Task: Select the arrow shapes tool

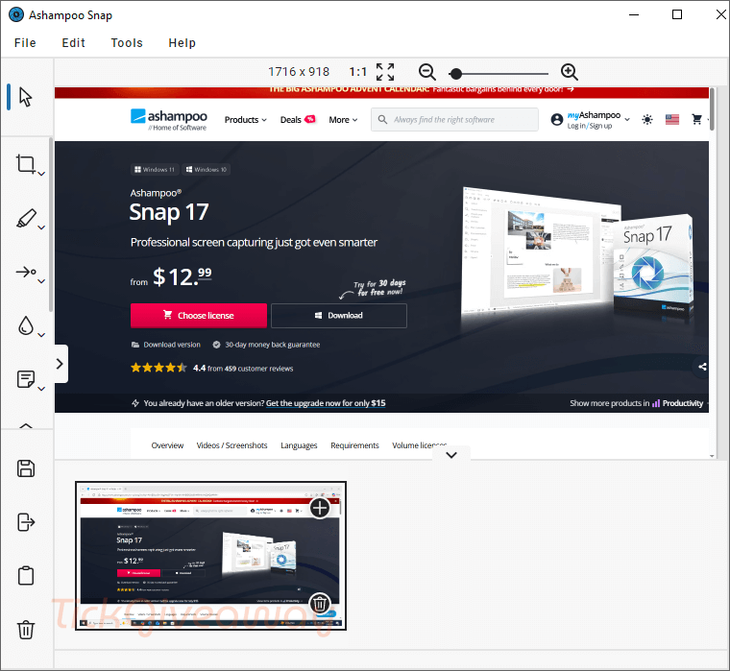Action: pyautogui.click(x=26, y=272)
